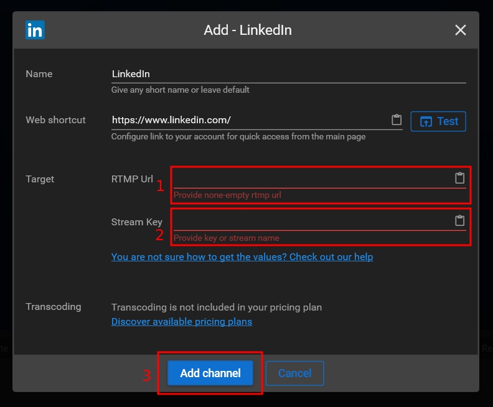The width and height of the screenshot is (493, 407).
Task: Click the 'RTMP Url' label
Action: tap(132, 179)
